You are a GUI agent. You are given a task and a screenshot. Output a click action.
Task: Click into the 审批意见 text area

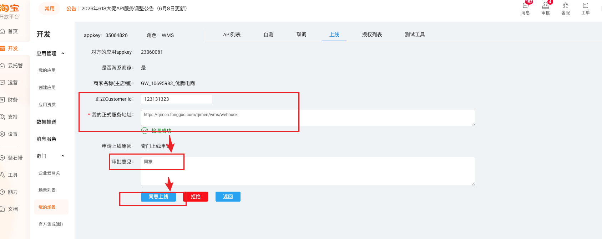point(308,171)
